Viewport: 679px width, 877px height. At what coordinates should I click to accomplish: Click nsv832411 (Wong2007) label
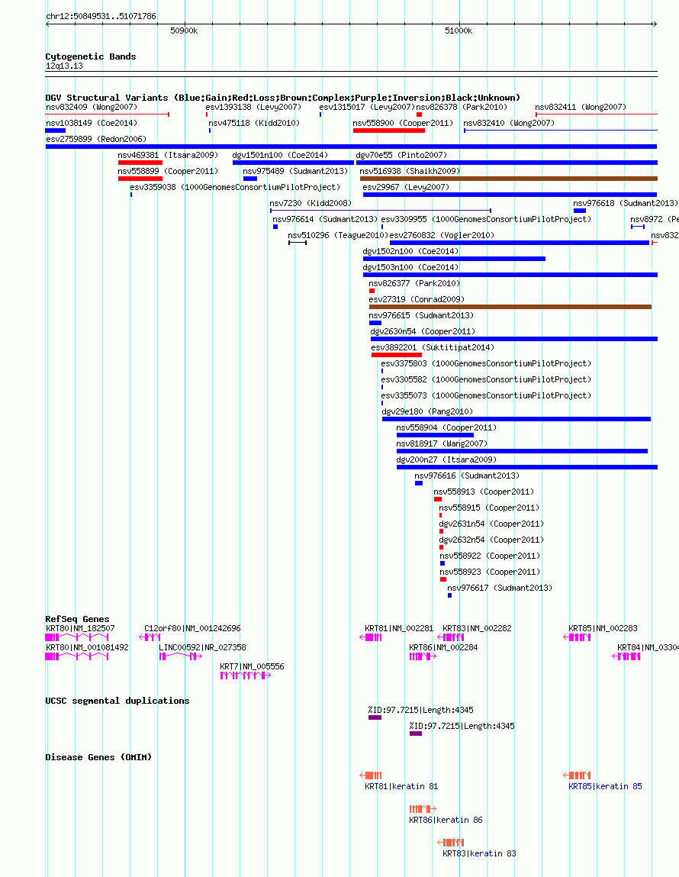(580, 108)
